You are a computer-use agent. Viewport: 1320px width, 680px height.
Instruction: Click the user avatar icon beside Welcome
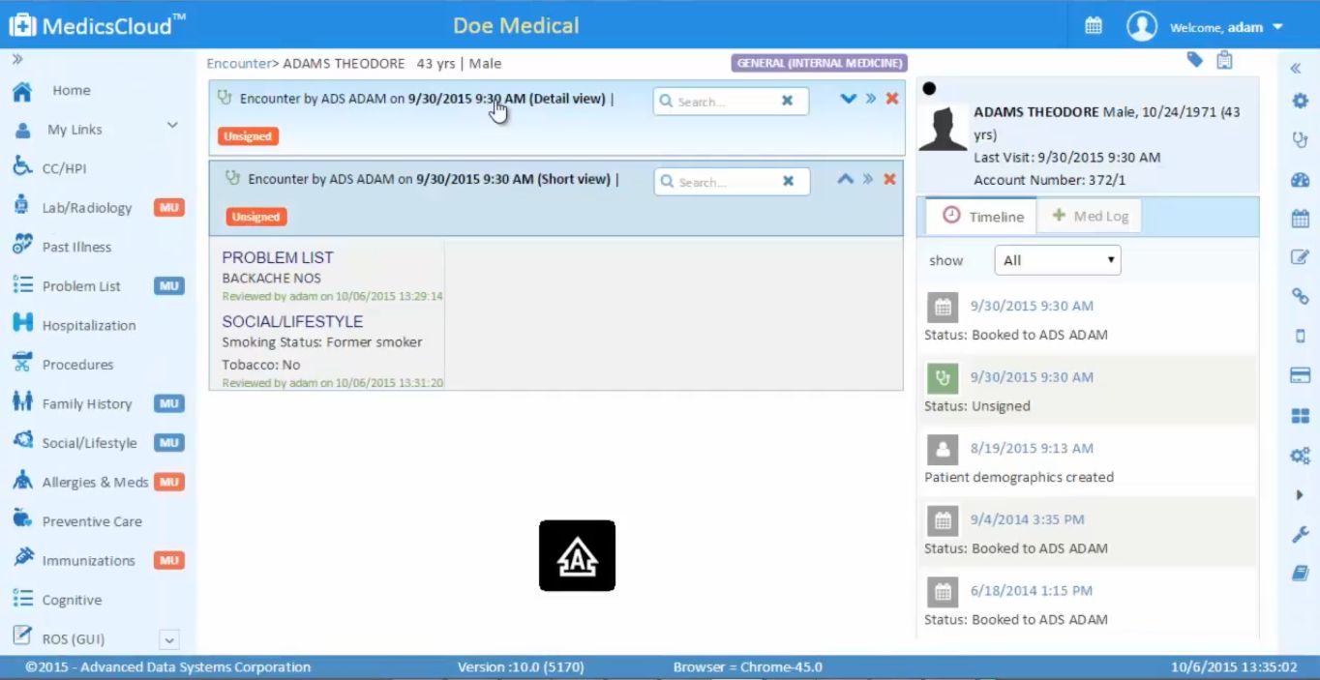tap(1142, 26)
